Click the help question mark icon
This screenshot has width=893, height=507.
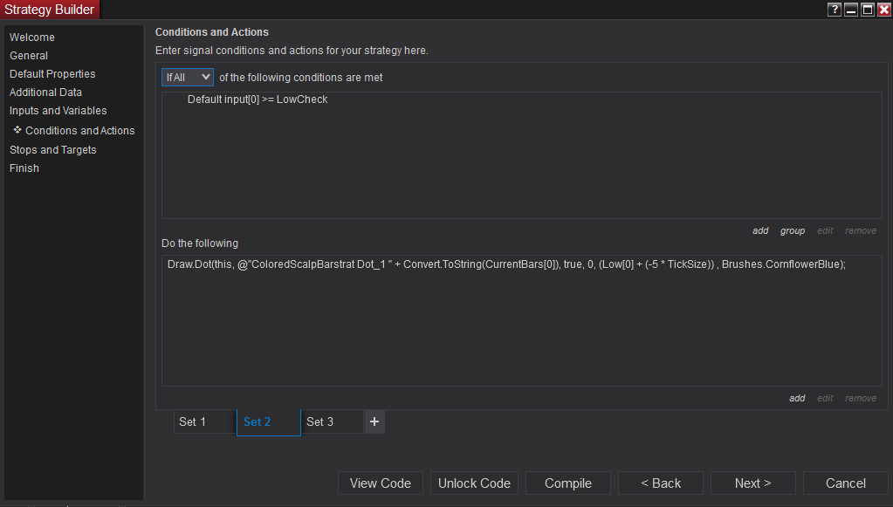point(835,10)
